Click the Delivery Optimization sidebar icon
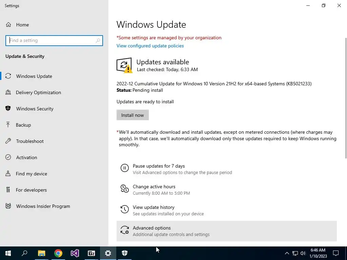Screen dimensions: 347x260 8,92
